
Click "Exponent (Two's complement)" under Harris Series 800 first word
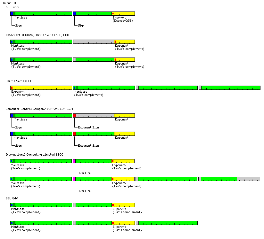tap(26, 93)
